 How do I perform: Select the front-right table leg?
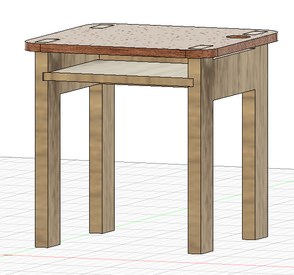coord(201,156)
